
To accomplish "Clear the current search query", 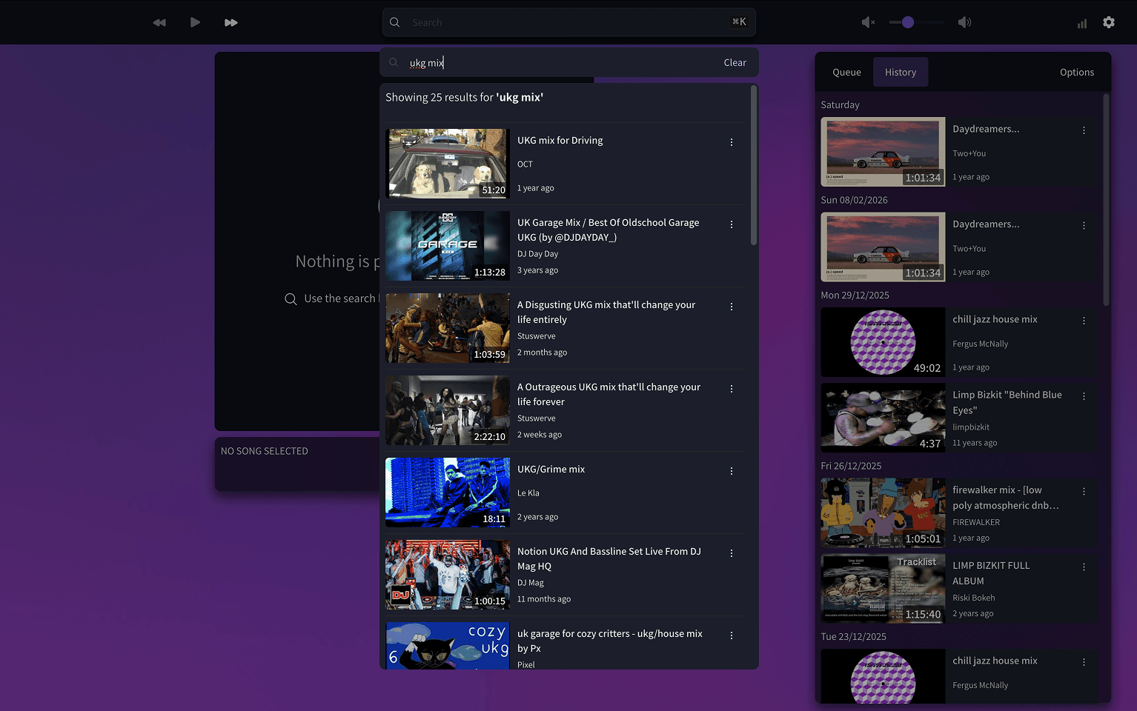I will (735, 62).
